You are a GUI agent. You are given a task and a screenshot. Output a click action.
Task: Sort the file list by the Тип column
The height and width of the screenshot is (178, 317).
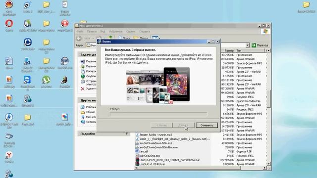coord(250,50)
